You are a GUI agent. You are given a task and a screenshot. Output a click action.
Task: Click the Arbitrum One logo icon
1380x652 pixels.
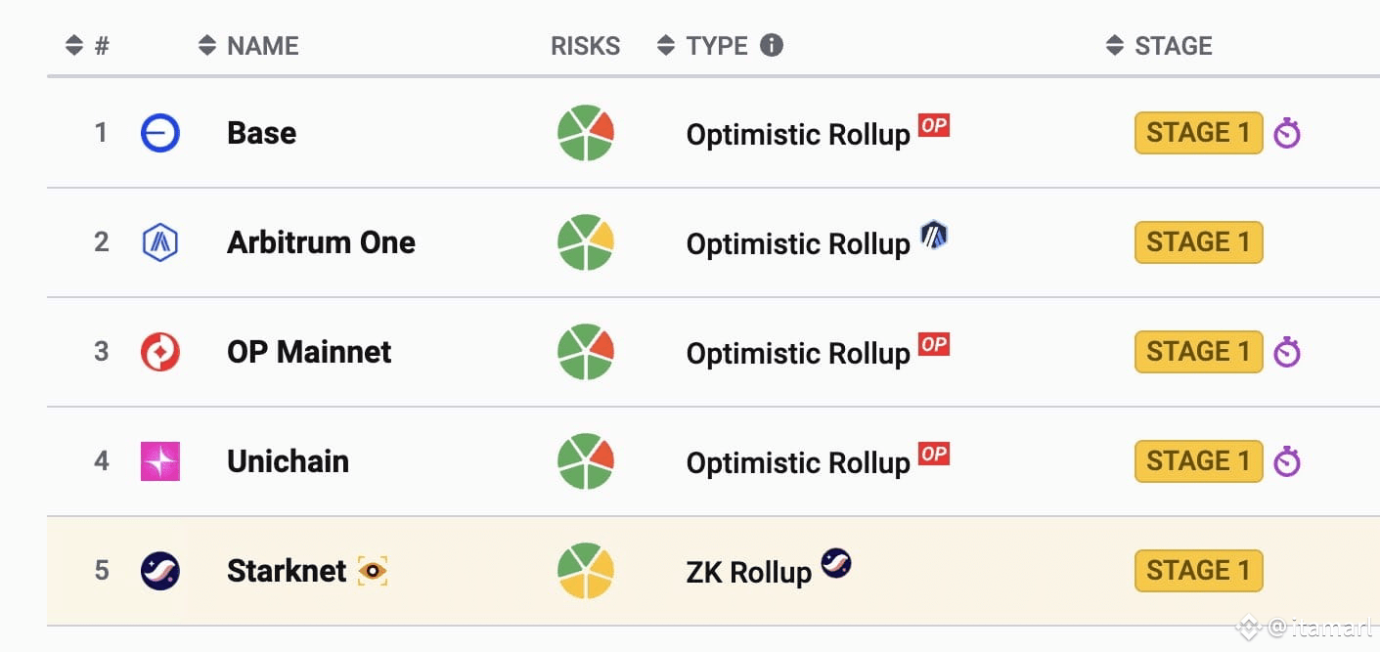(160, 242)
